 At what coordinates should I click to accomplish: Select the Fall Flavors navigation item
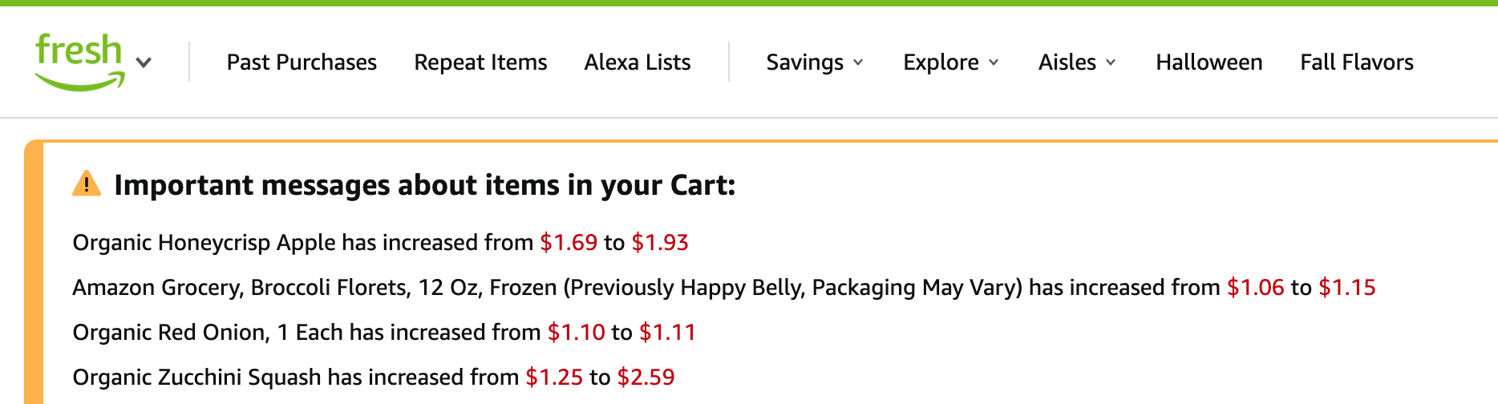[1357, 63]
